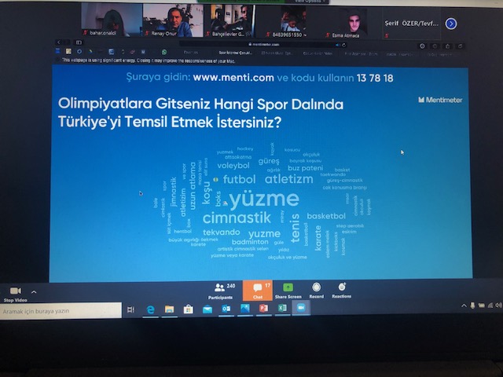This screenshot has width=503, height=377.
Task: Click the word futbol in cloud
Action: [x=239, y=179]
